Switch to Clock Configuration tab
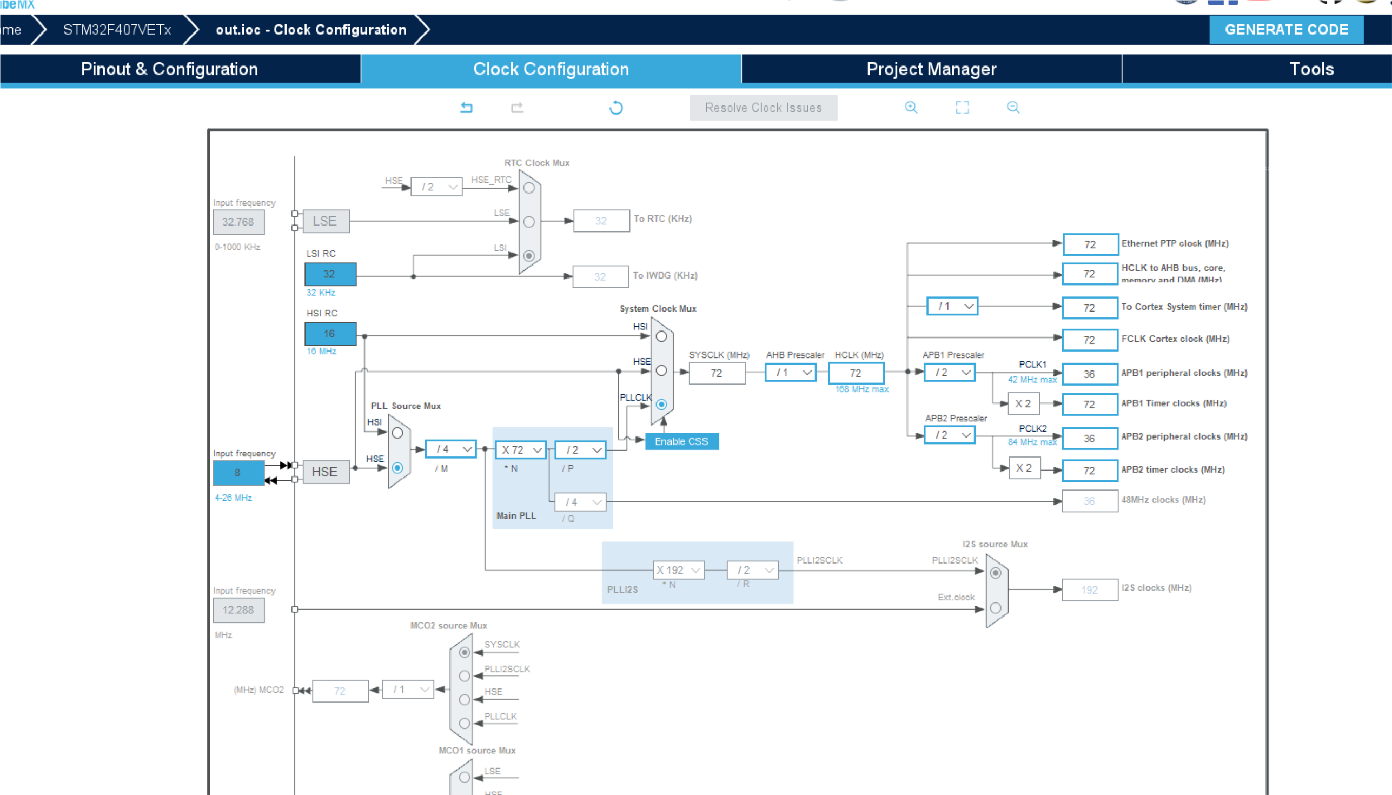The width and height of the screenshot is (1392, 795). coord(551,69)
